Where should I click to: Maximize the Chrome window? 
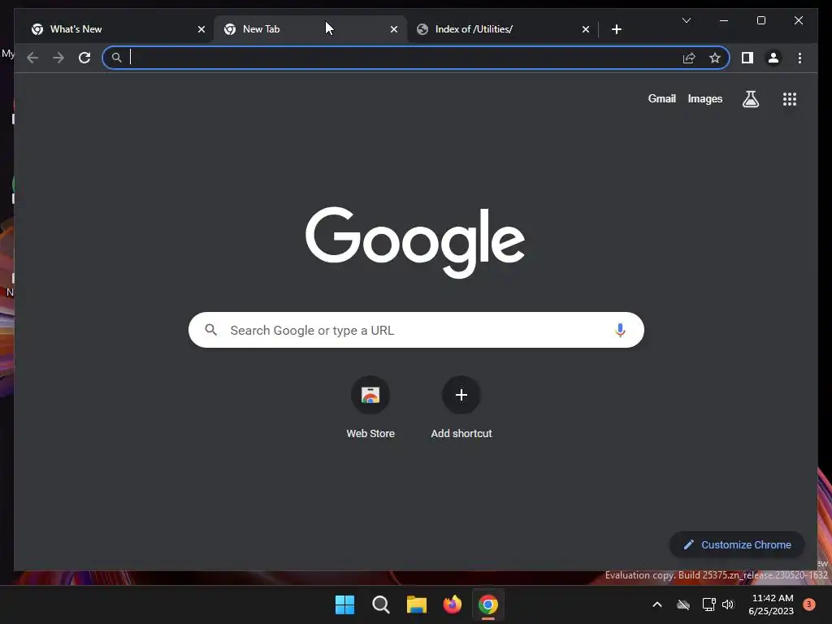click(760, 20)
